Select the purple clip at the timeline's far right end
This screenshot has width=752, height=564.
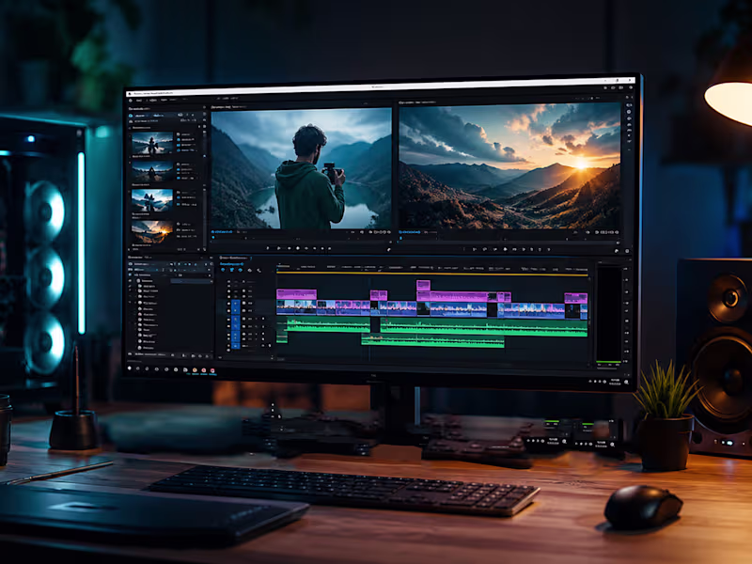(576, 298)
